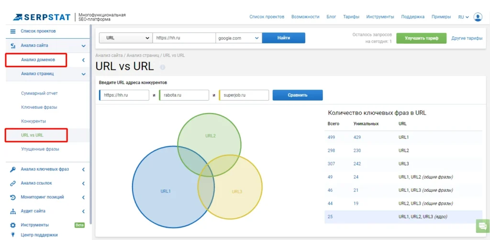Collapse the Анализ страниц section chevron
This screenshot has width=490, height=240.
coord(83,74)
